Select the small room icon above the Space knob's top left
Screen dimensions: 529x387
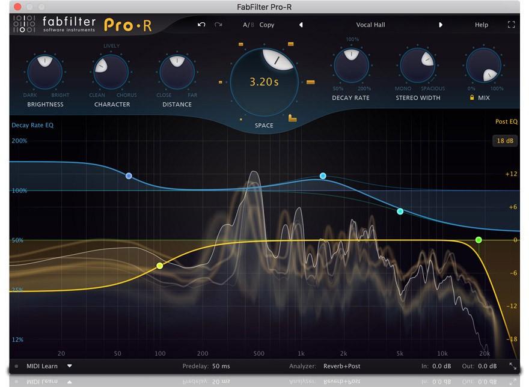[x=240, y=44]
